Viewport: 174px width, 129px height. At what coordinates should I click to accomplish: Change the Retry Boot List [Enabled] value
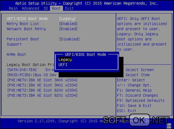[x=68, y=24]
